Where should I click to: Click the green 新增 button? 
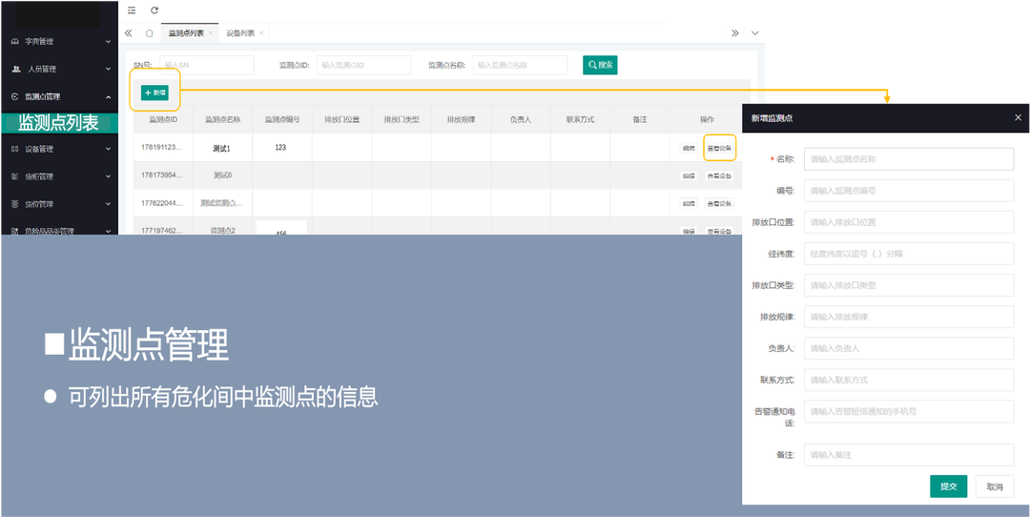[155, 93]
